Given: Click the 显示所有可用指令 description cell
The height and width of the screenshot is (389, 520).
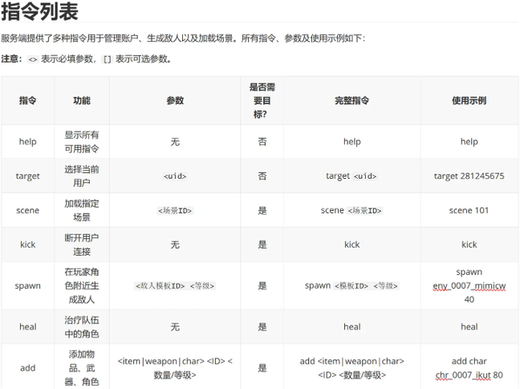Looking at the screenshot, I should [x=82, y=142].
